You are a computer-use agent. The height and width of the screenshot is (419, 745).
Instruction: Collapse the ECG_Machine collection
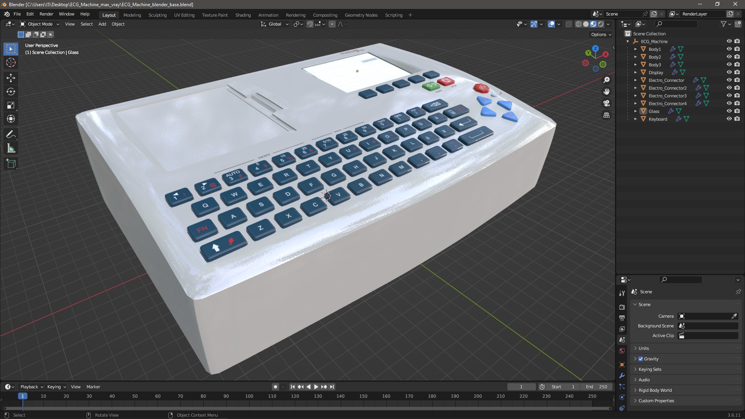click(628, 42)
